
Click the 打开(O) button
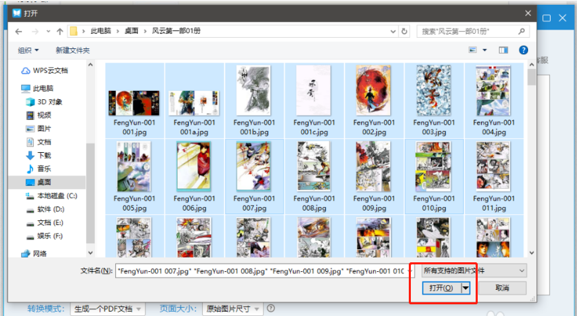tap(442, 288)
